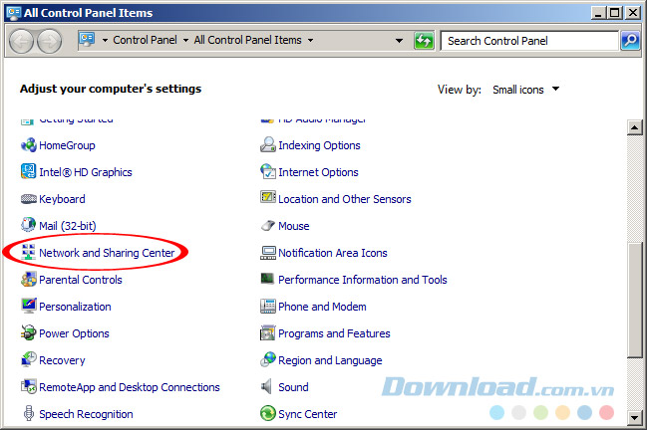Select the Control Panel breadcrumb
647x430 pixels.
pyautogui.click(x=145, y=40)
